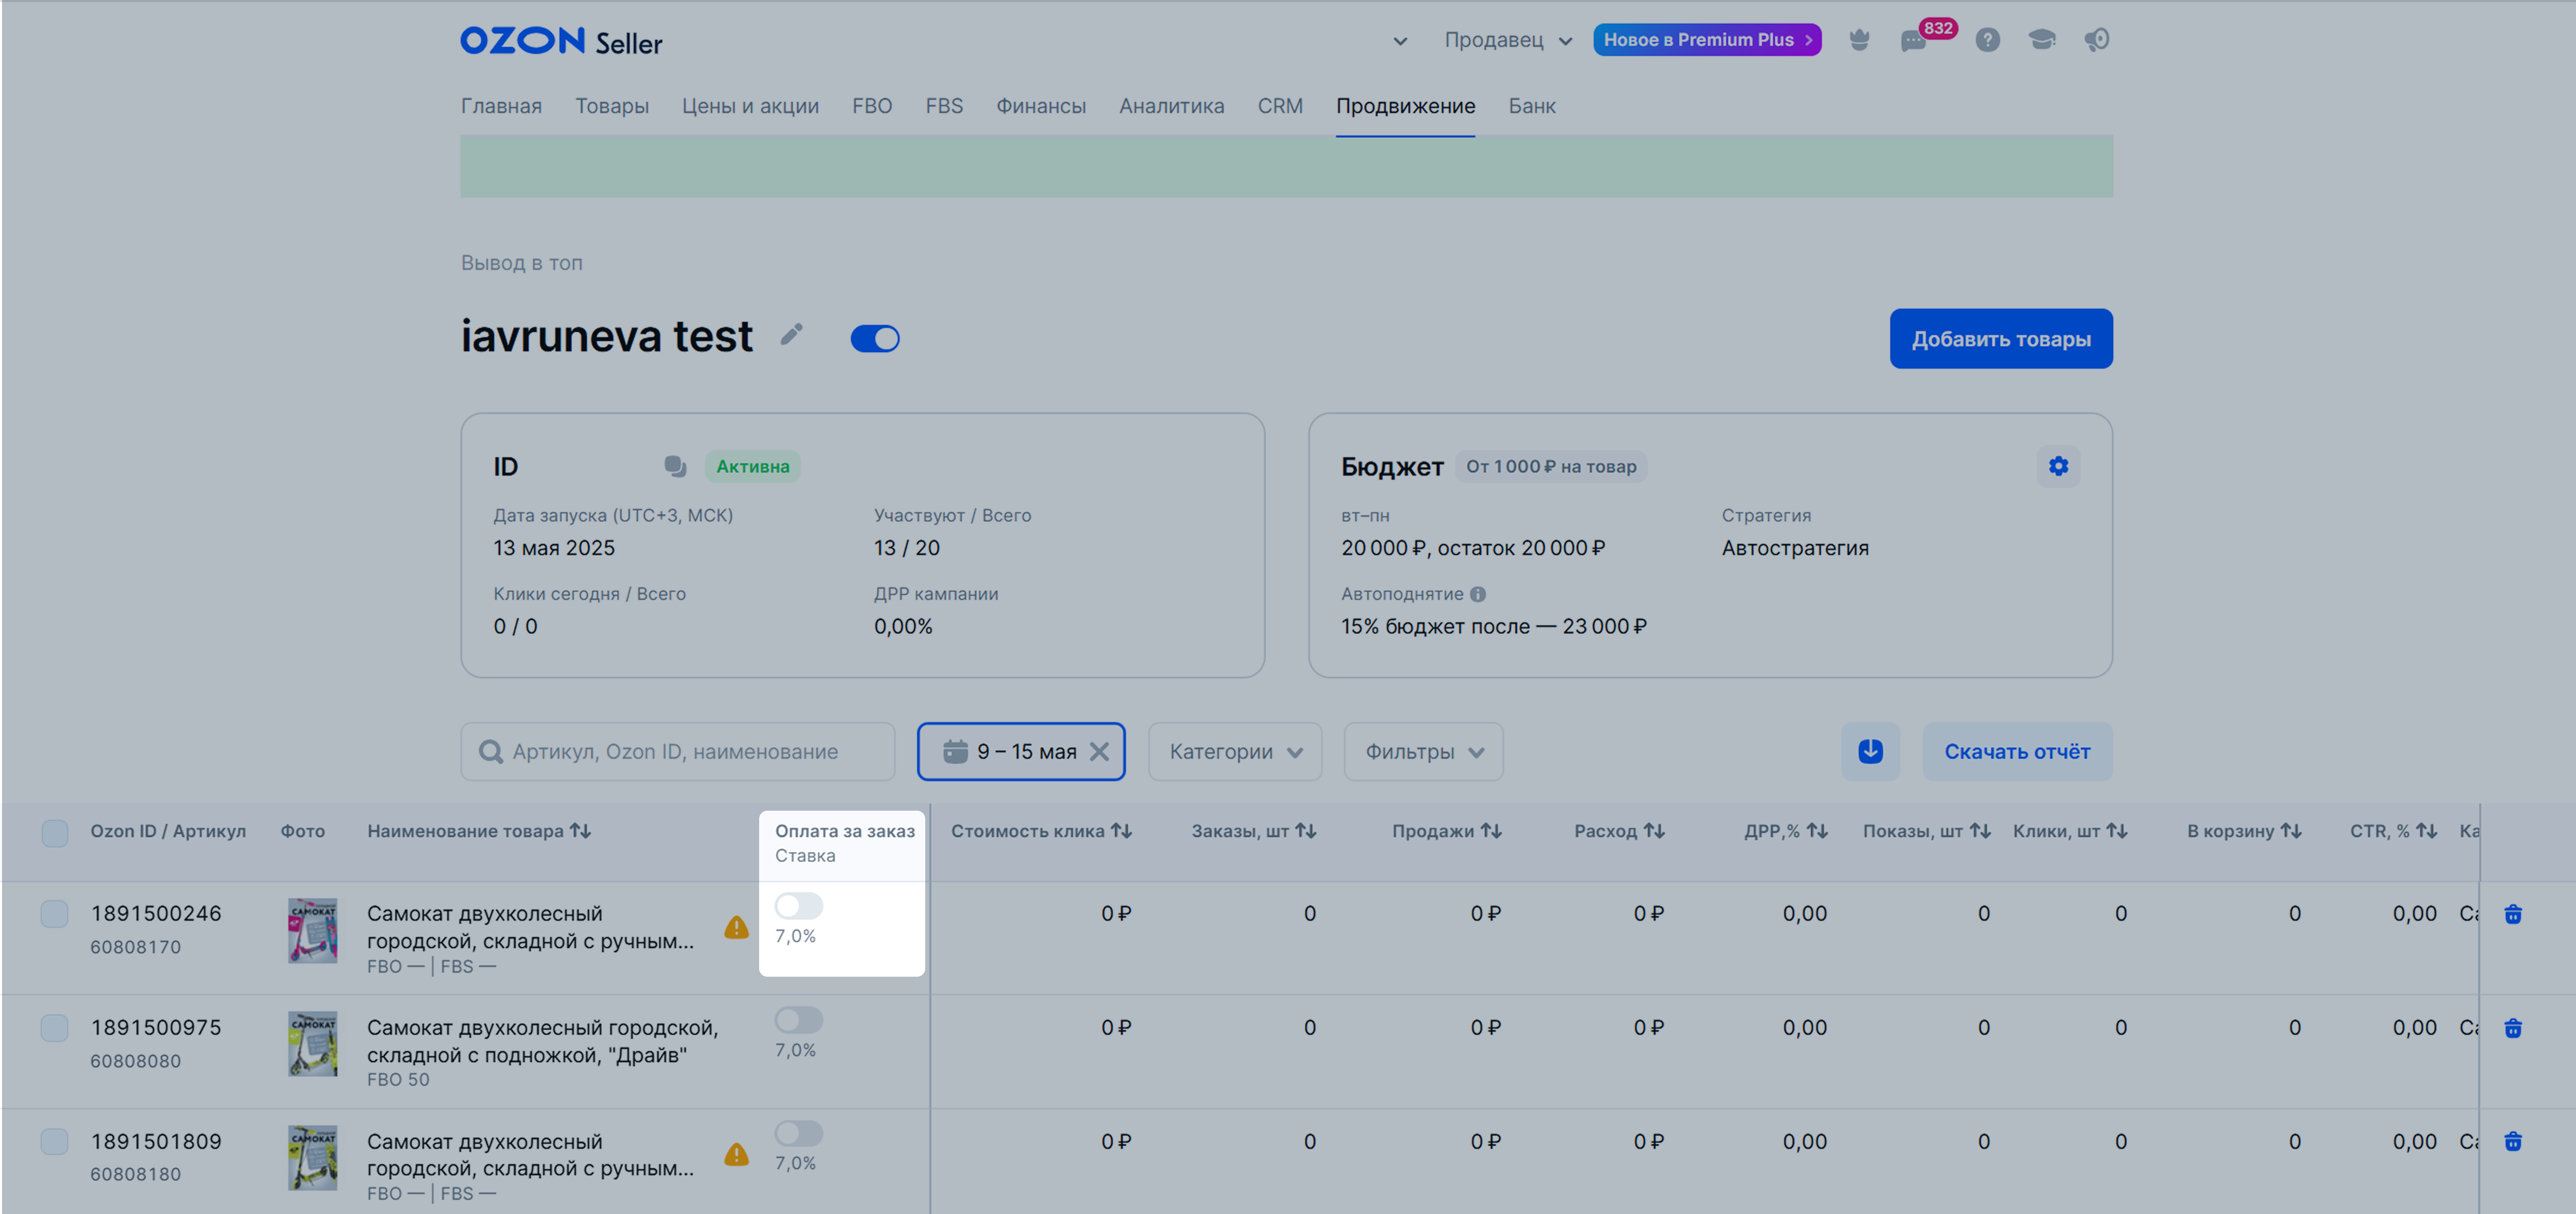This screenshot has width=2576, height=1214.
Task: Select all products header checkbox
Action: tap(55, 833)
